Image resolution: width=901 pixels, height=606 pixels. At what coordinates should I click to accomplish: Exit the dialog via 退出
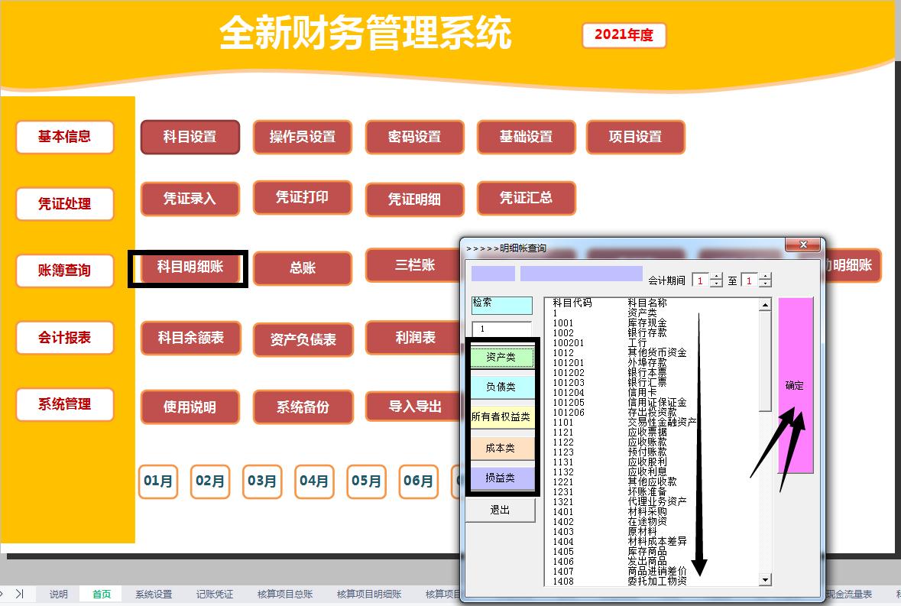[501, 510]
